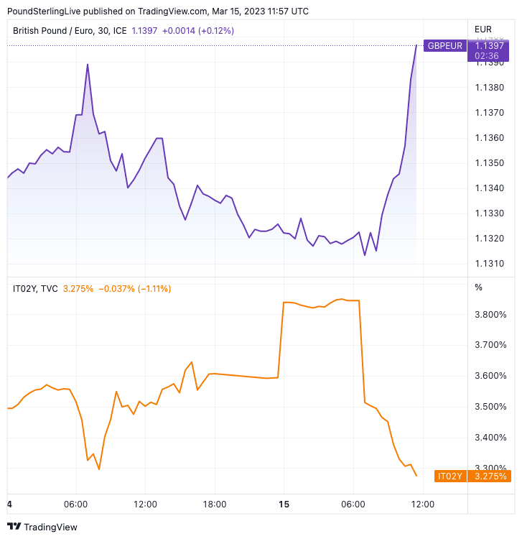Click the purple 1.1397 legend value

click(143, 31)
